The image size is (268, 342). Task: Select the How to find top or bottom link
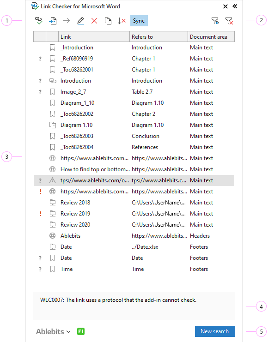(x=95, y=169)
